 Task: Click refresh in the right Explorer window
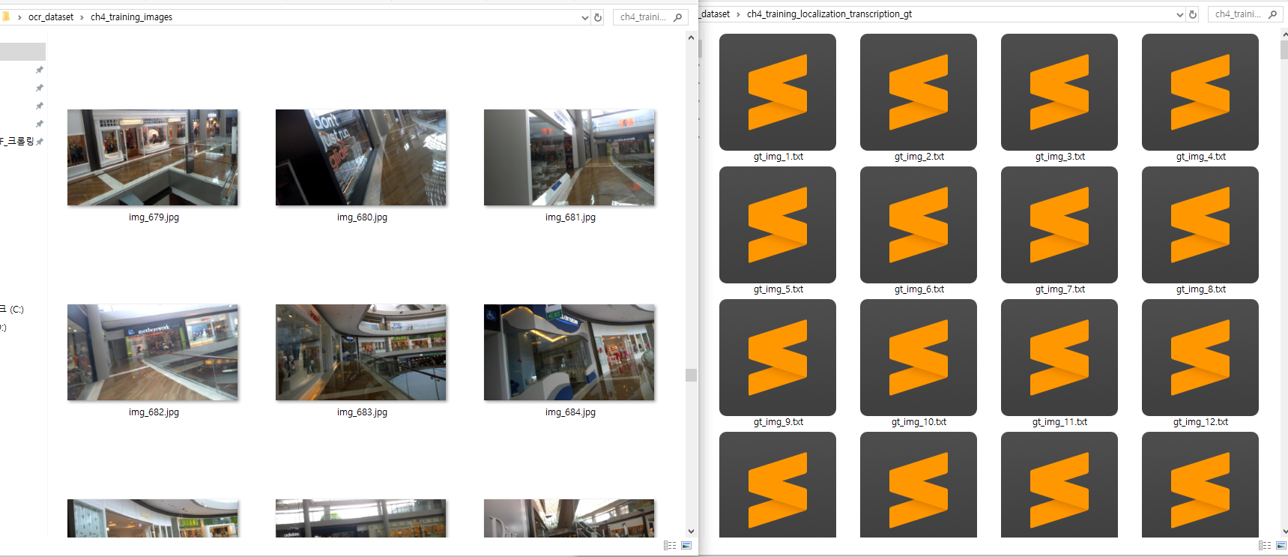pyautogui.click(x=1193, y=14)
